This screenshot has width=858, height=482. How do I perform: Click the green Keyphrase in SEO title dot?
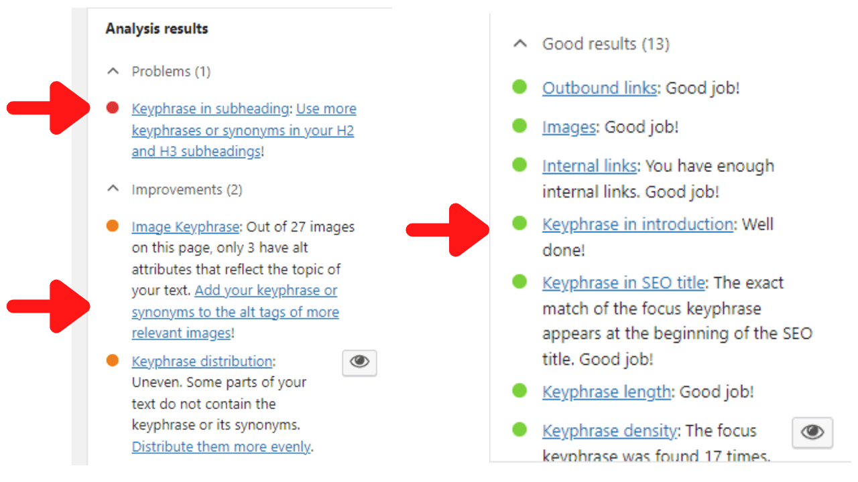point(519,282)
